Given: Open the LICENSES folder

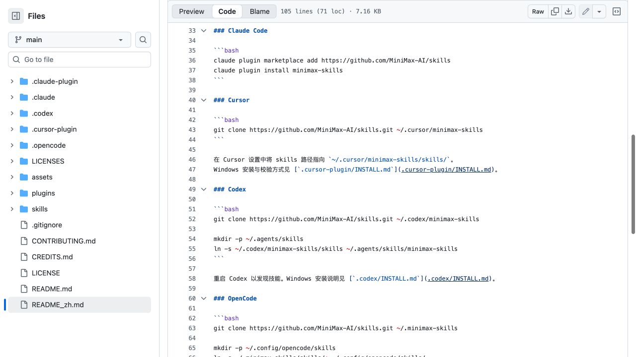Looking at the screenshot, I should [48, 161].
